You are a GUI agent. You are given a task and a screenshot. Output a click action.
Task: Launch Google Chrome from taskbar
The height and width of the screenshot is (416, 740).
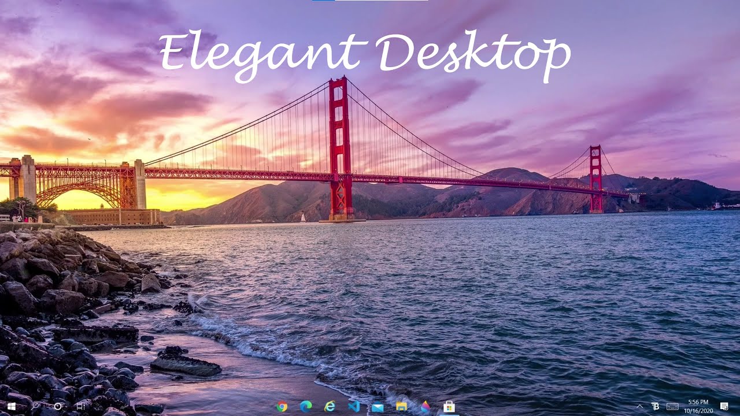pyautogui.click(x=282, y=407)
